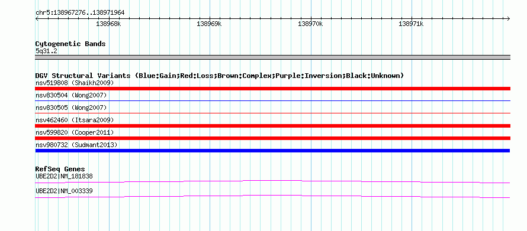Viewport: 527px width, 231px height.
Task: Click the red bar for nsv462460
Action: point(272,126)
